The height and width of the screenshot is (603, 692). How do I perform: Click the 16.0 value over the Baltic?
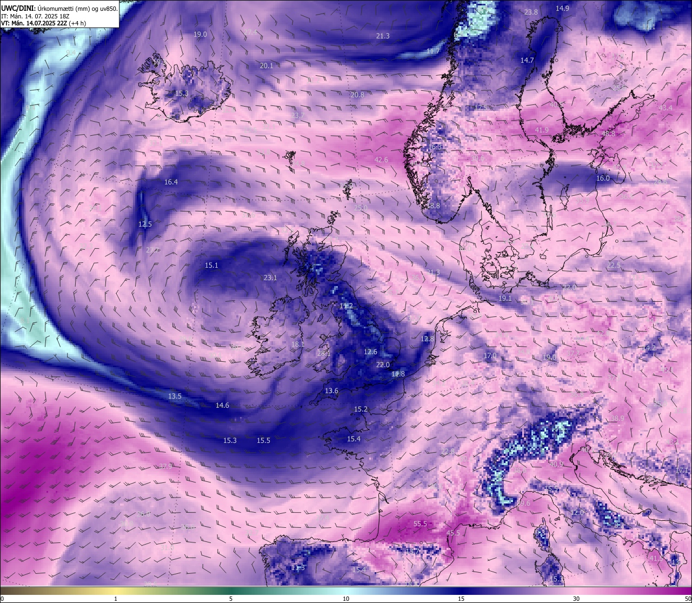603,178
